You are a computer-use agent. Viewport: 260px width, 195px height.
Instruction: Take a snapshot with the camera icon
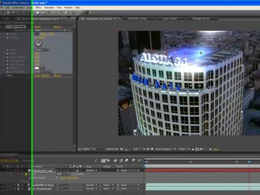pyautogui.click(x=122, y=149)
